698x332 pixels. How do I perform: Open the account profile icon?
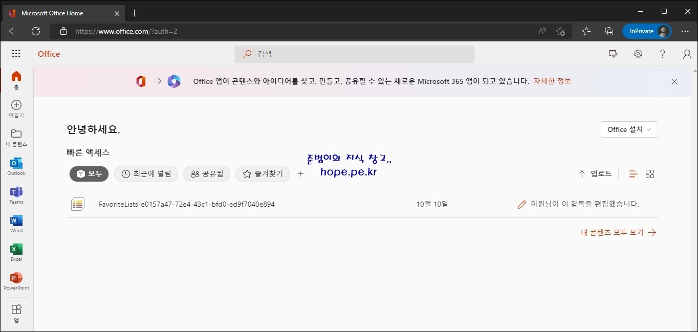click(x=687, y=54)
